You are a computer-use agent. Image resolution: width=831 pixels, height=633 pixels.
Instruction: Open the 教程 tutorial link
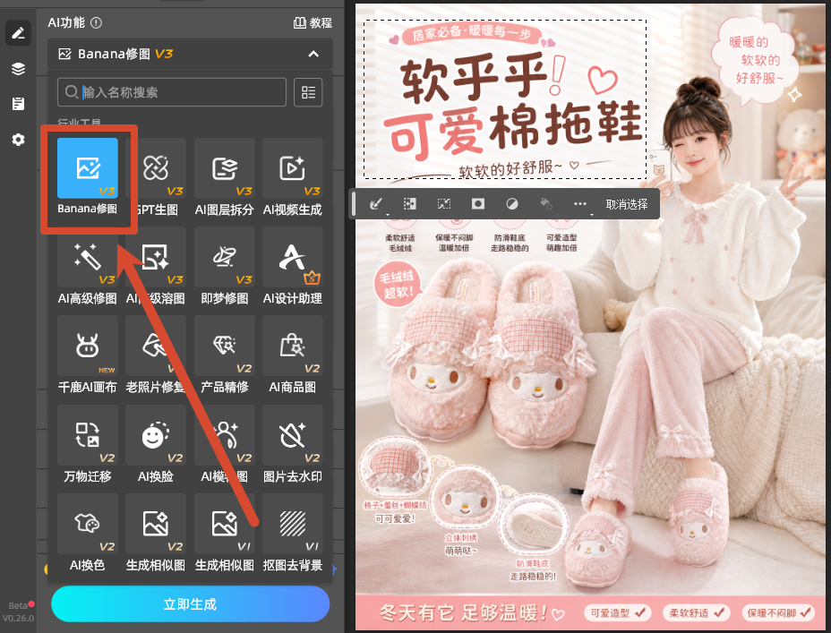point(313,22)
